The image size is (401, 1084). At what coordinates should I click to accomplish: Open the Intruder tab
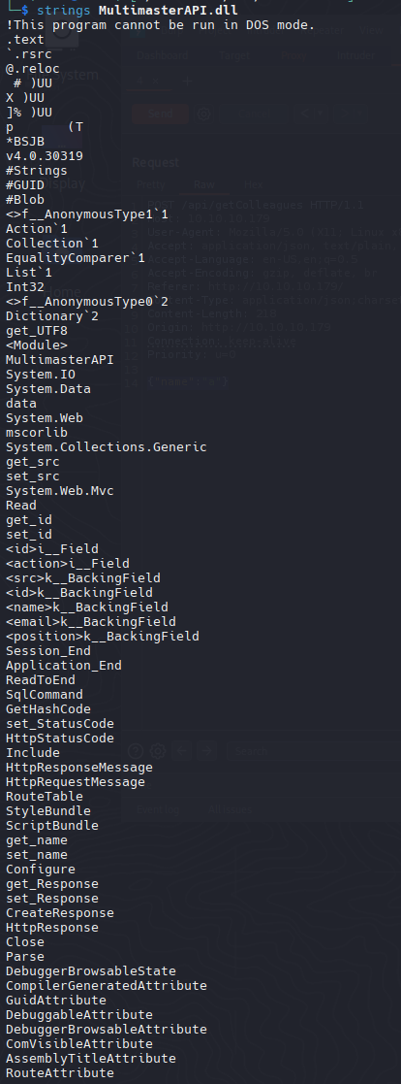(356, 56)
